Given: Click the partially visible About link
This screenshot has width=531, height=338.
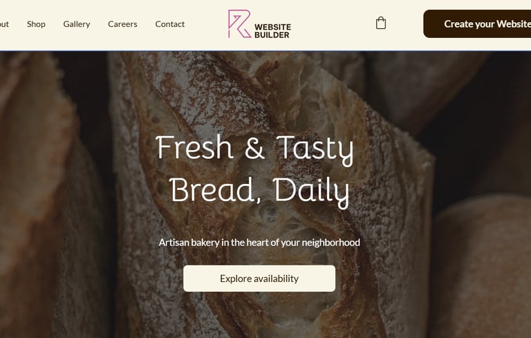Looking at the screenshot, I should pyautogui.click(x=4, y=24).
